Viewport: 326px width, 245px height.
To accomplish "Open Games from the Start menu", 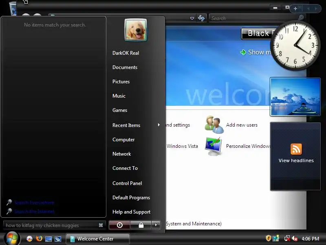I will pyautogui.click(x=119, y=110).
